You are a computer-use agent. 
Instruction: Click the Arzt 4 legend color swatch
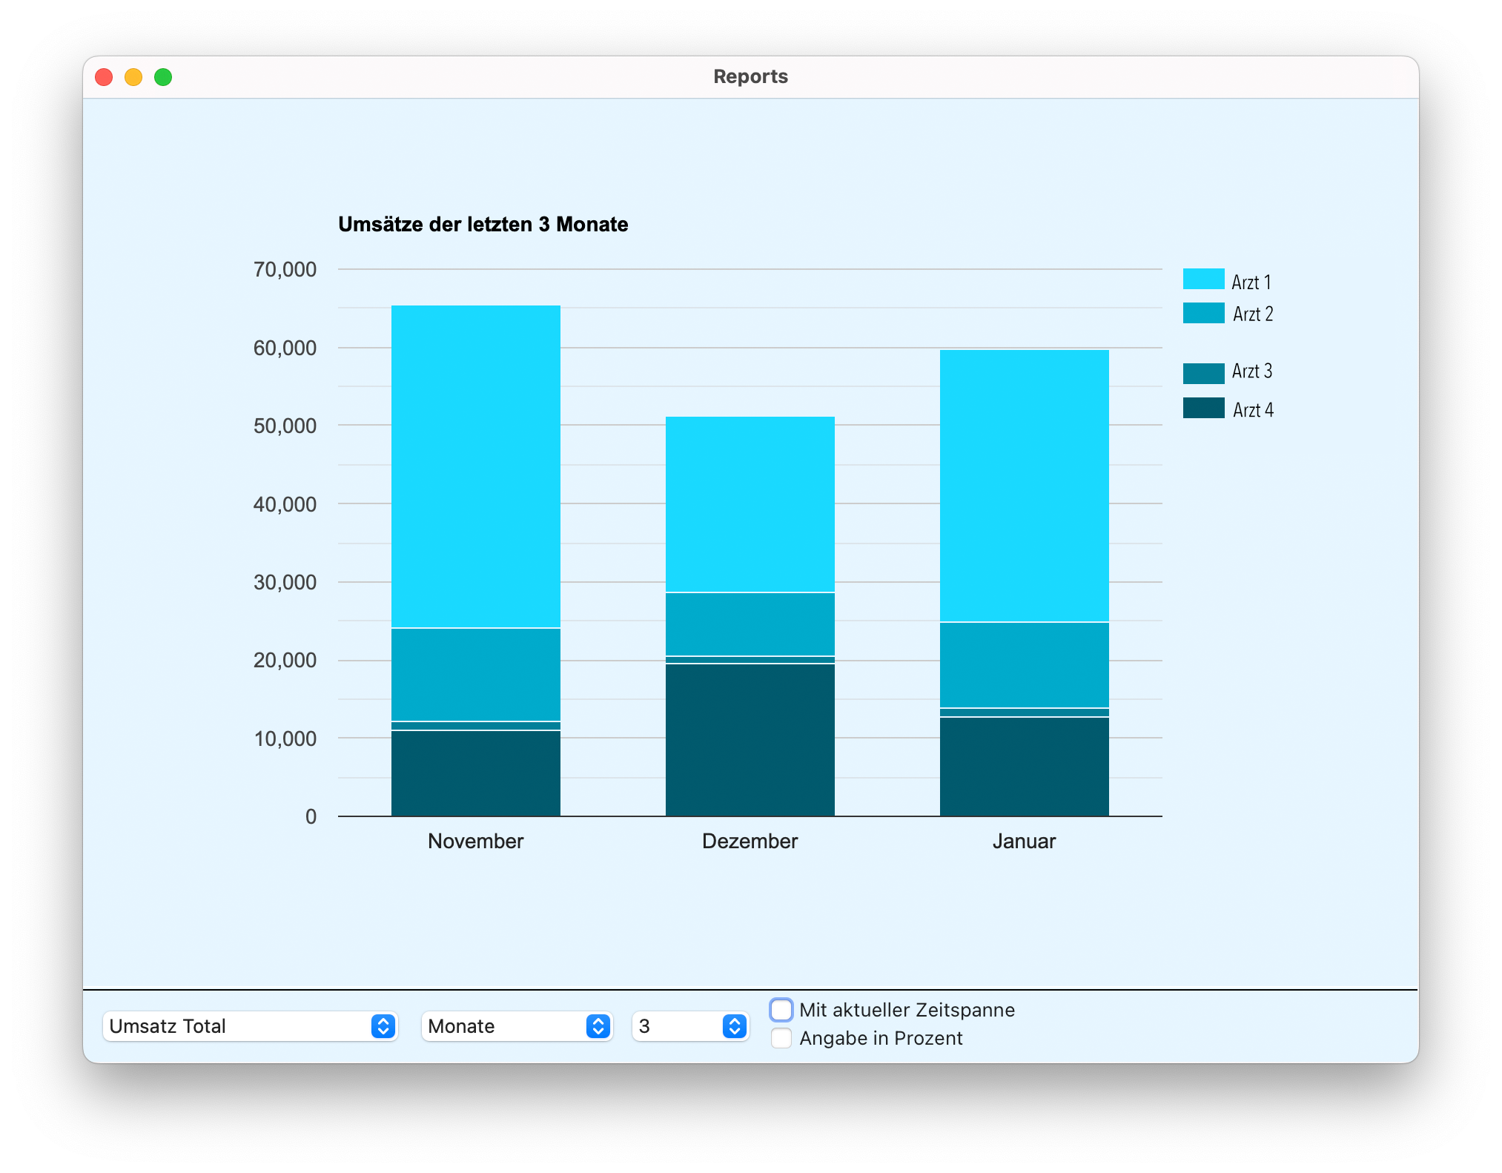tap(1202, 408)
